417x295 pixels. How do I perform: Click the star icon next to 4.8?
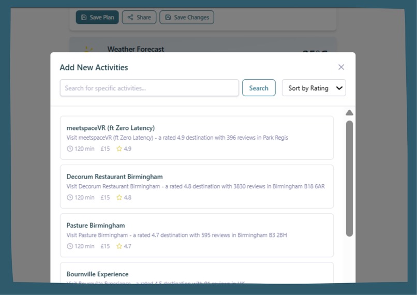[x=119, y=197]
